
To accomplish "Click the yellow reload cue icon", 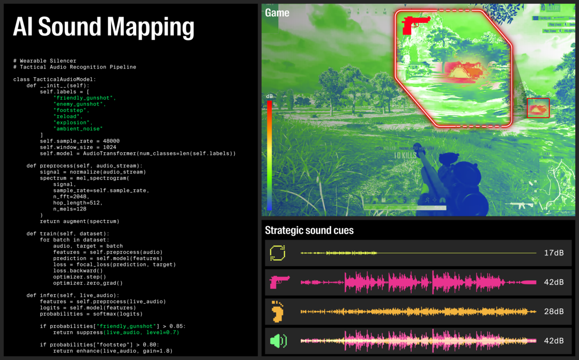I will click(x=278, y=253).
